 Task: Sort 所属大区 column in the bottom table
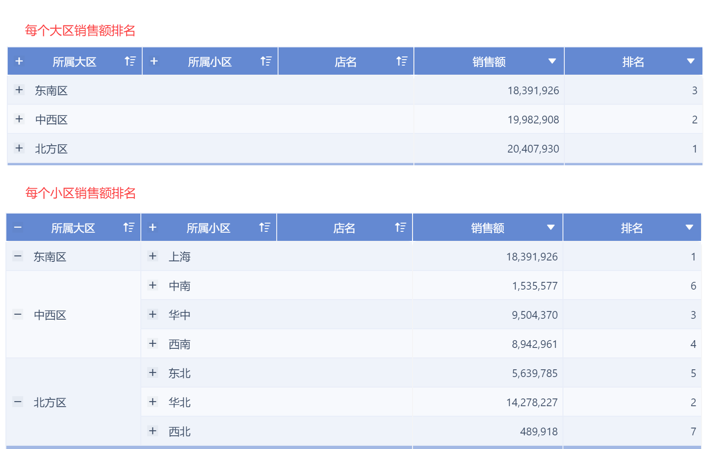[129, 227]
